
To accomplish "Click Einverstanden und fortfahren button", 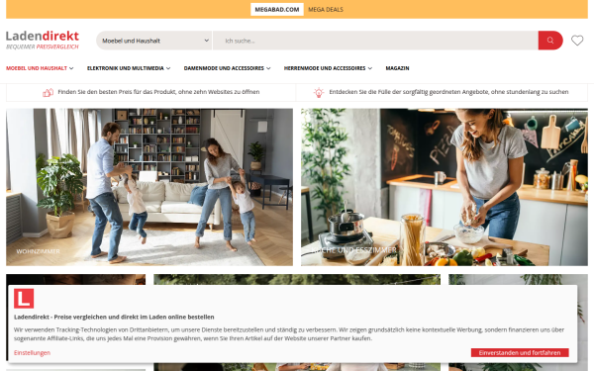I will 520,353.
